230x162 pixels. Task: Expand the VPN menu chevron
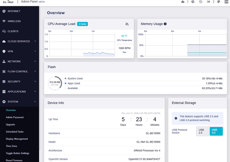pyautogui.click(x=35, y=51)
